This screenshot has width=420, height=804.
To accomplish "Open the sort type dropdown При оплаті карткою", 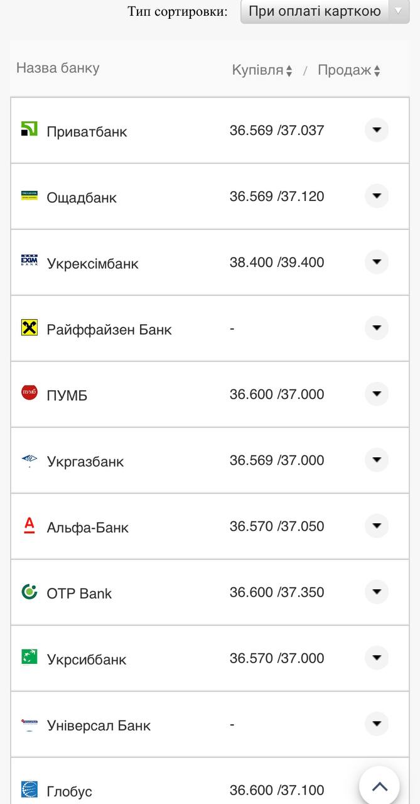I will point(325,11).
